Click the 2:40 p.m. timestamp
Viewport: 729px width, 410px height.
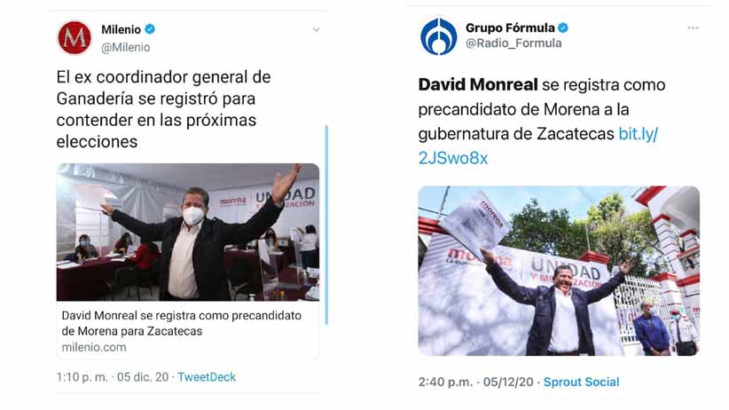[x=445, y=382]
